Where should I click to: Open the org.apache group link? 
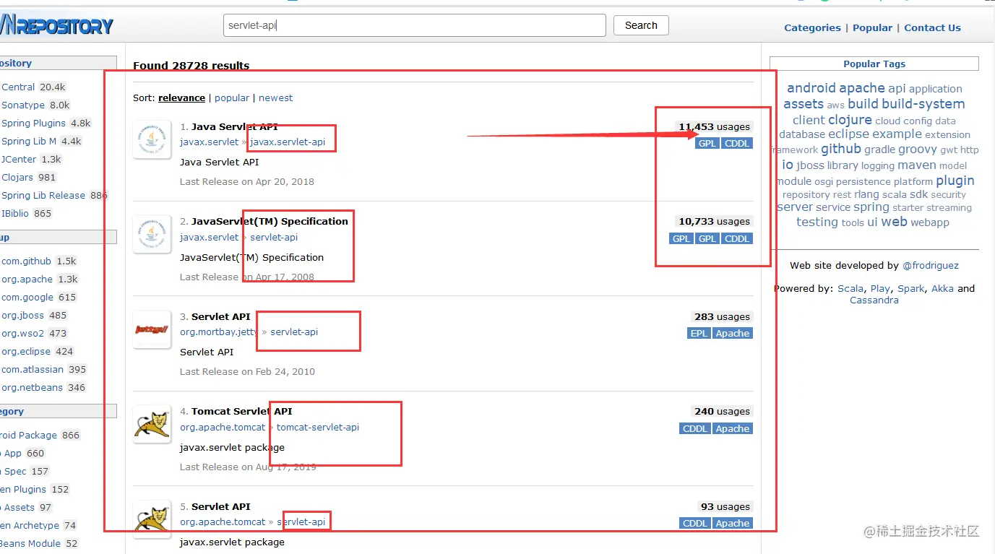click(27, 279)
